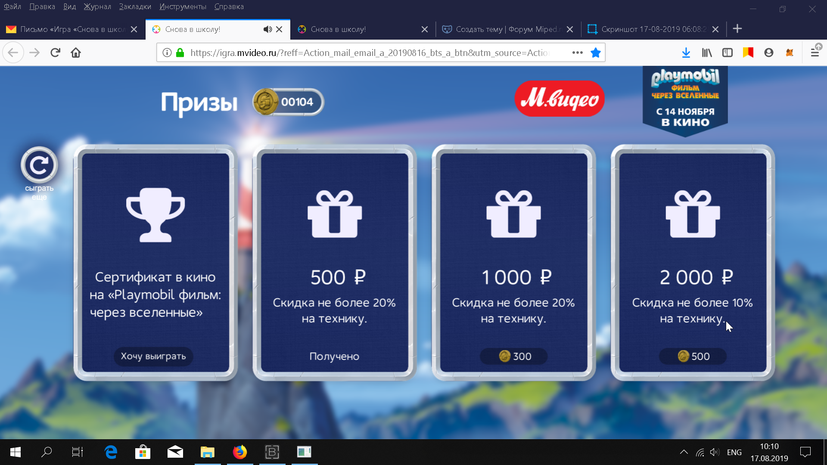The width and height of the screenshot is (827, 465).
Task: Close the active 'Снова в школу!' tab
Action: tap(279, 29)
